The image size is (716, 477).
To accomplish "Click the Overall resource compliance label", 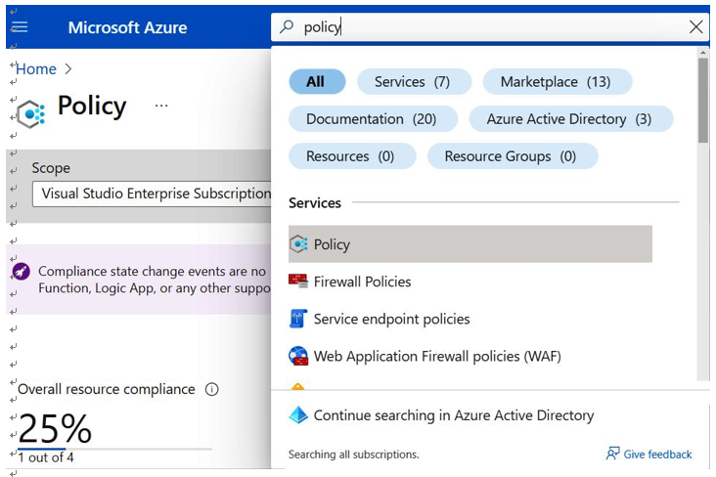I will click(107, 389).
